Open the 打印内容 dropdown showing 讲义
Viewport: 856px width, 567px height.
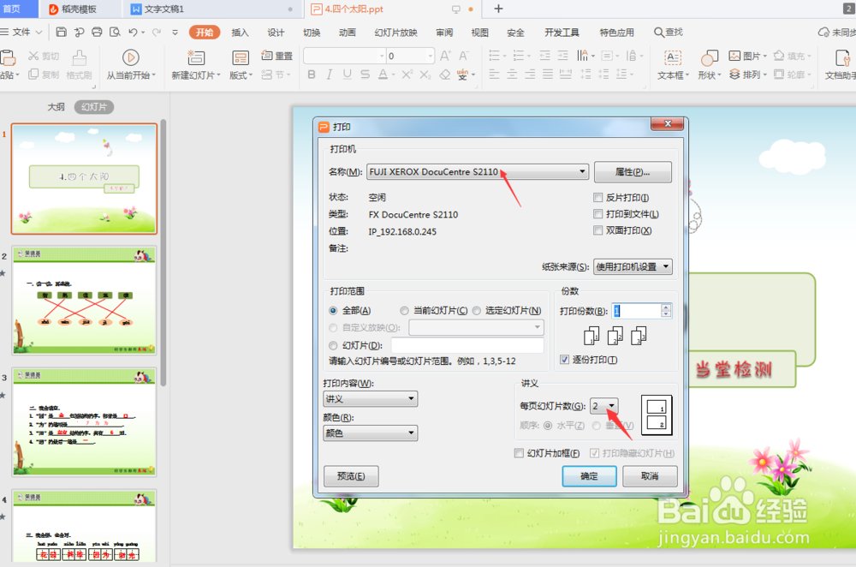(x=413, y=398)
